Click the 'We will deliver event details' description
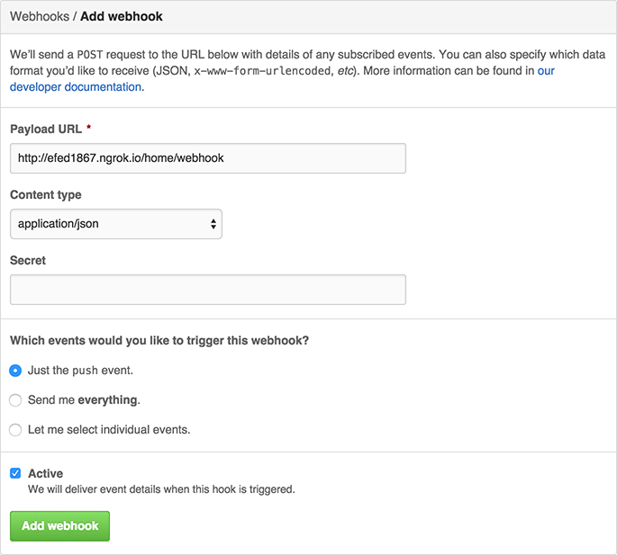Screen dimensions: 617x555 click(x=161, y=489)
